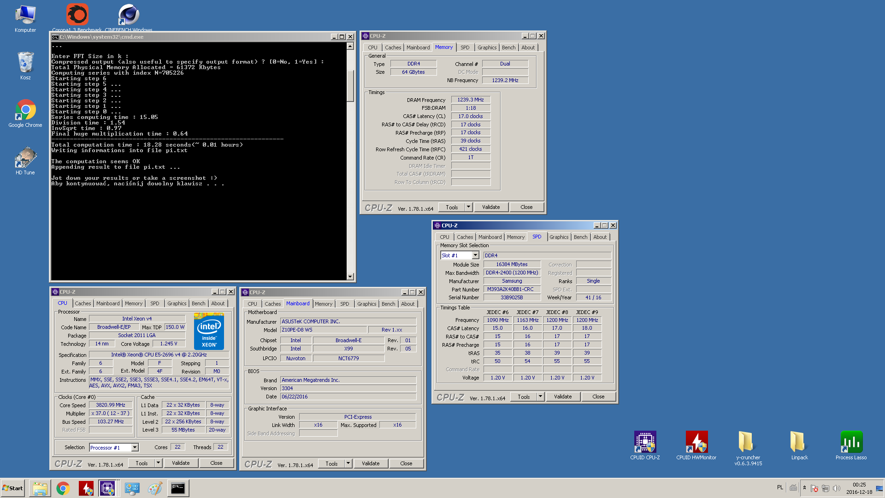
Task: Select About tab in Memory window
Action: pyautogui.click(x=528, y=47)
